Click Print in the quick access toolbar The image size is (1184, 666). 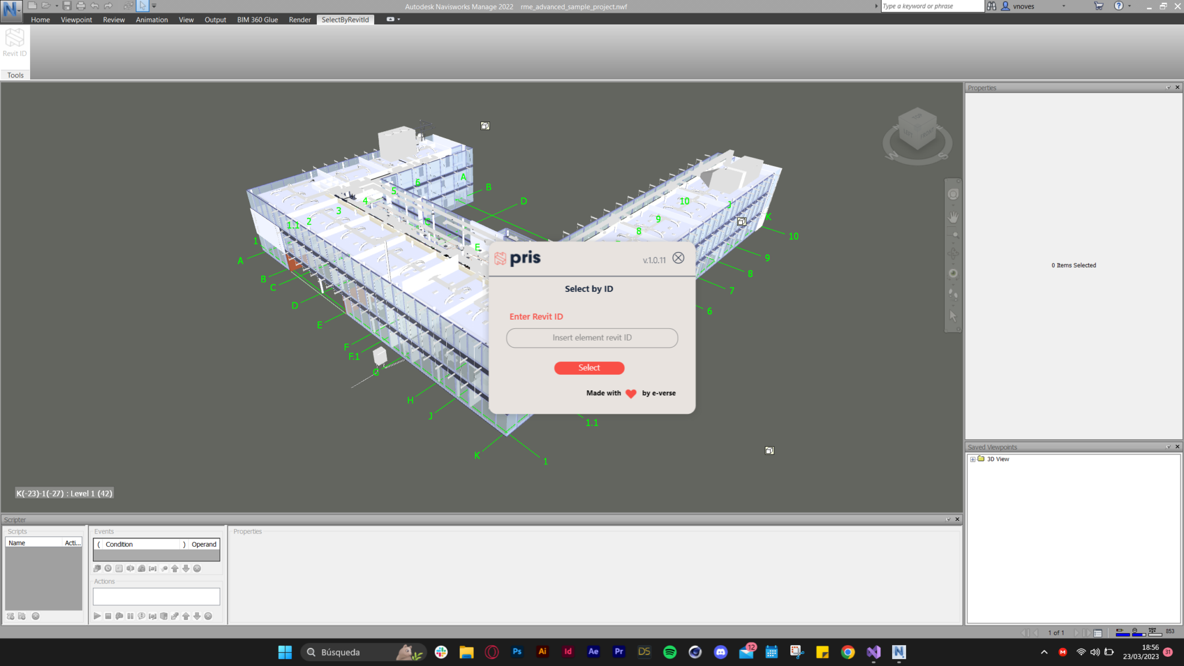tap(81, 6)
